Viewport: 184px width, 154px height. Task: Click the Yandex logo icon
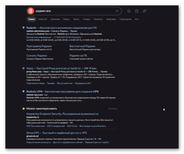point(31,11)
